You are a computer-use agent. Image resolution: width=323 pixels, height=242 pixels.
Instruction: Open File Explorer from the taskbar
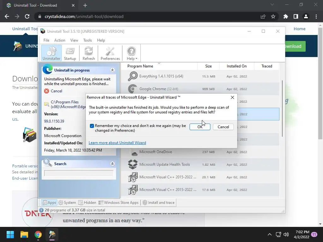pyautogui.click(x=24, y=234)
